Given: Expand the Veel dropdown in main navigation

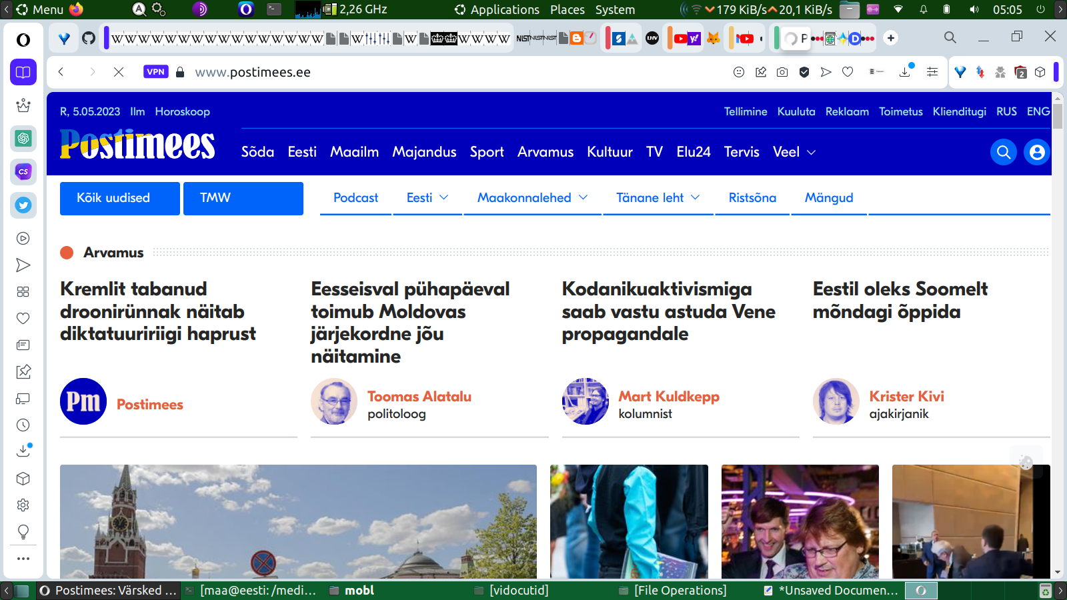Looking at the screenshot, I should (x=794, y=152).
